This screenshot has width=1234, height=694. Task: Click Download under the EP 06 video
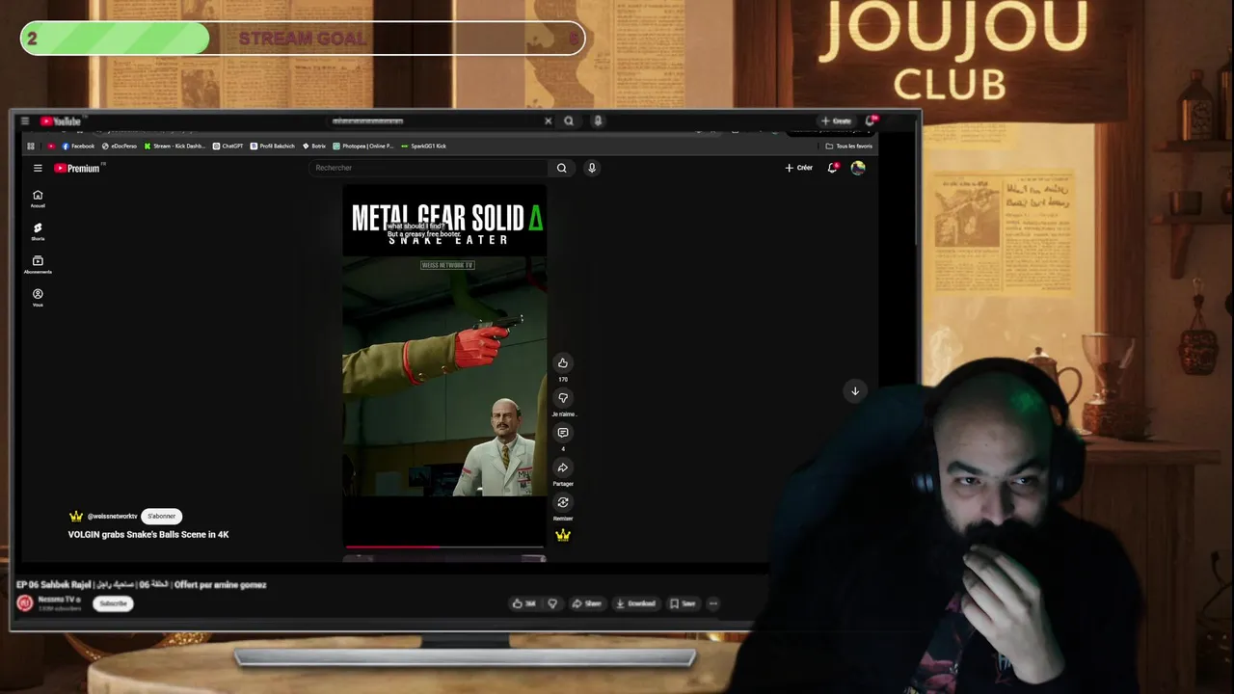[x=636, y=603]
